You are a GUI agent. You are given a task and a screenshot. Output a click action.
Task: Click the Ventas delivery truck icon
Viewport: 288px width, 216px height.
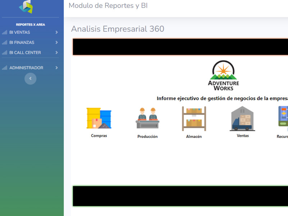click(x=243, y=118)
